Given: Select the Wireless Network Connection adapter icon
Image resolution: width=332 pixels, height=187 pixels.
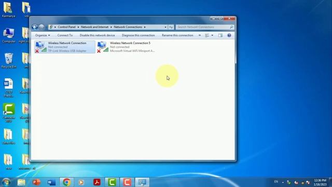Looking at the screenshot, I should [40, 47].
